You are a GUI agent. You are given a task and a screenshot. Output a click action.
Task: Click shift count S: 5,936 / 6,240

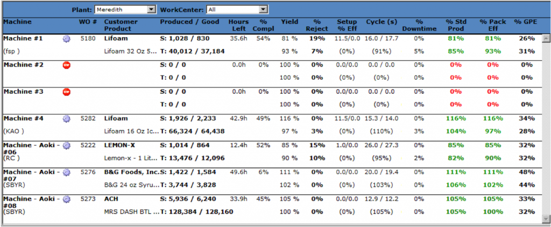[x=188, y=199]
